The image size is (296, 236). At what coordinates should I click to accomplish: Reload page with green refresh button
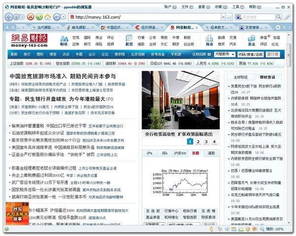pos(39,17)
